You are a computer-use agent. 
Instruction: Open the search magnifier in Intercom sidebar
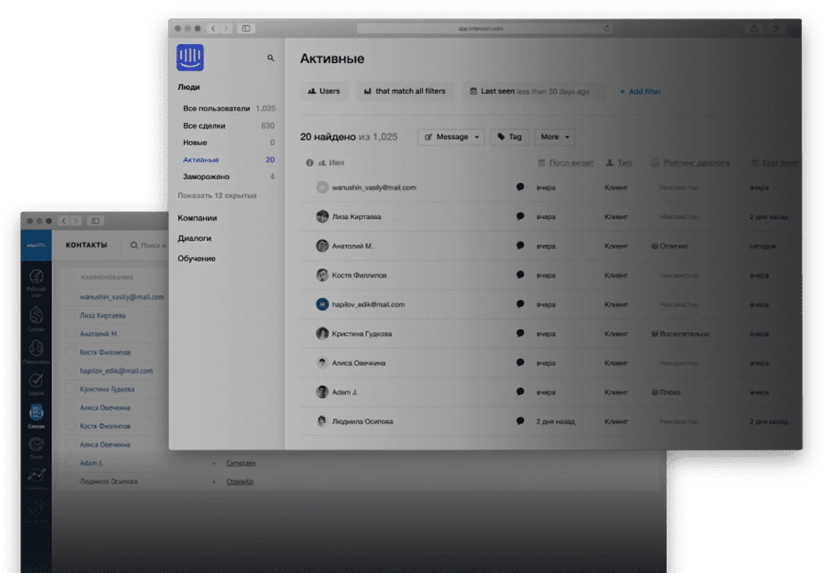click(270, 58)
